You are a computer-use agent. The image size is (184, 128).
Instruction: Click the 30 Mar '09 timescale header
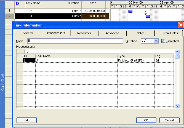click(x=143, y=2)
